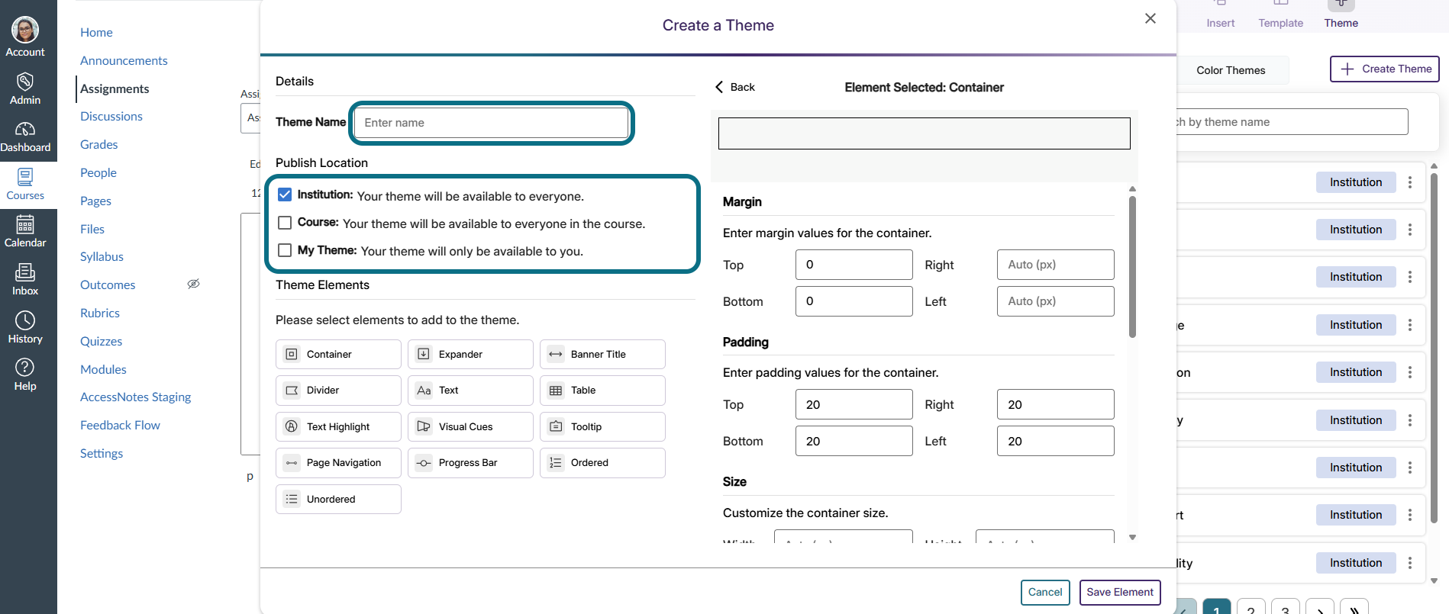1449x614 pixels.
Task: Add the Table element
Action: 602,391
